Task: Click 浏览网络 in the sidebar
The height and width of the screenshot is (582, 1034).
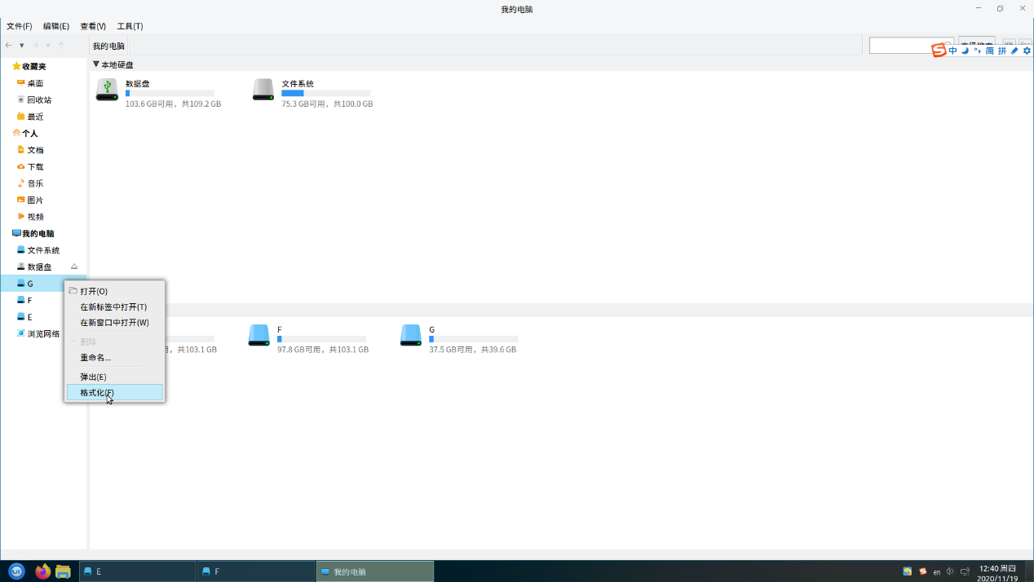Action: coord(43,333)
